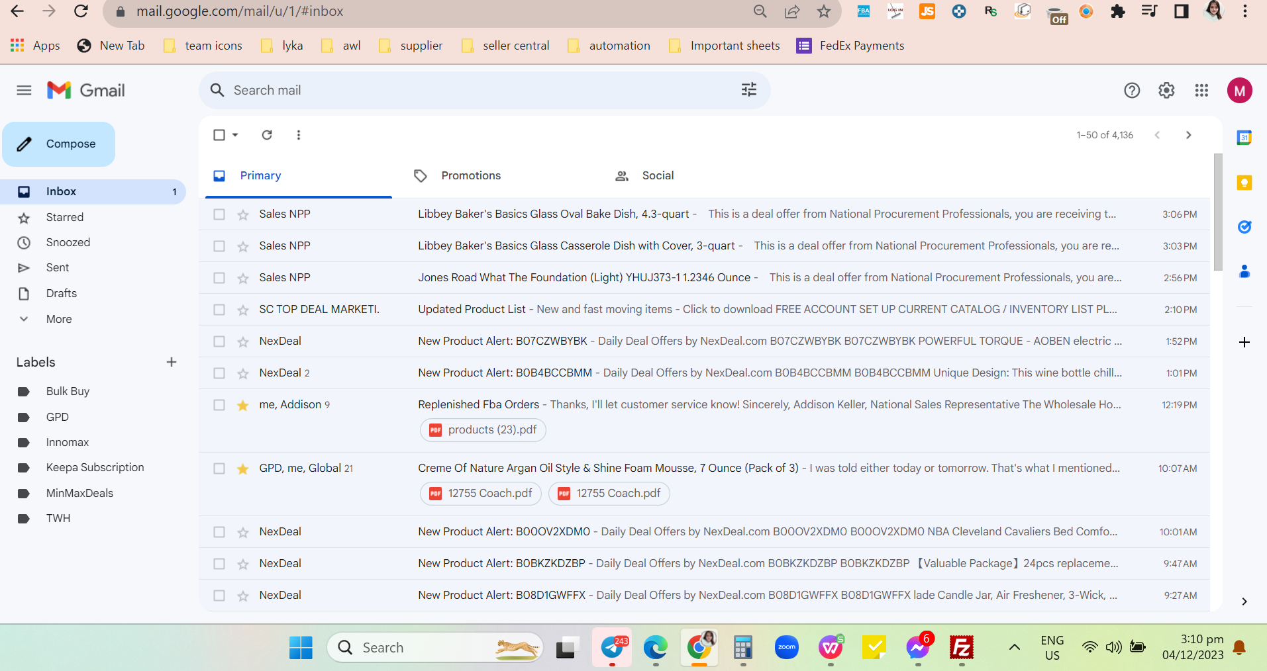
Task: Tick the select-all messages checkbox
Action: pyautogui.click(x=219, y=135)
